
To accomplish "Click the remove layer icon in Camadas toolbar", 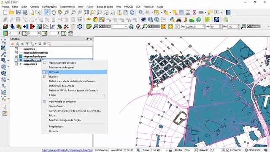I will tap(49, 44).
